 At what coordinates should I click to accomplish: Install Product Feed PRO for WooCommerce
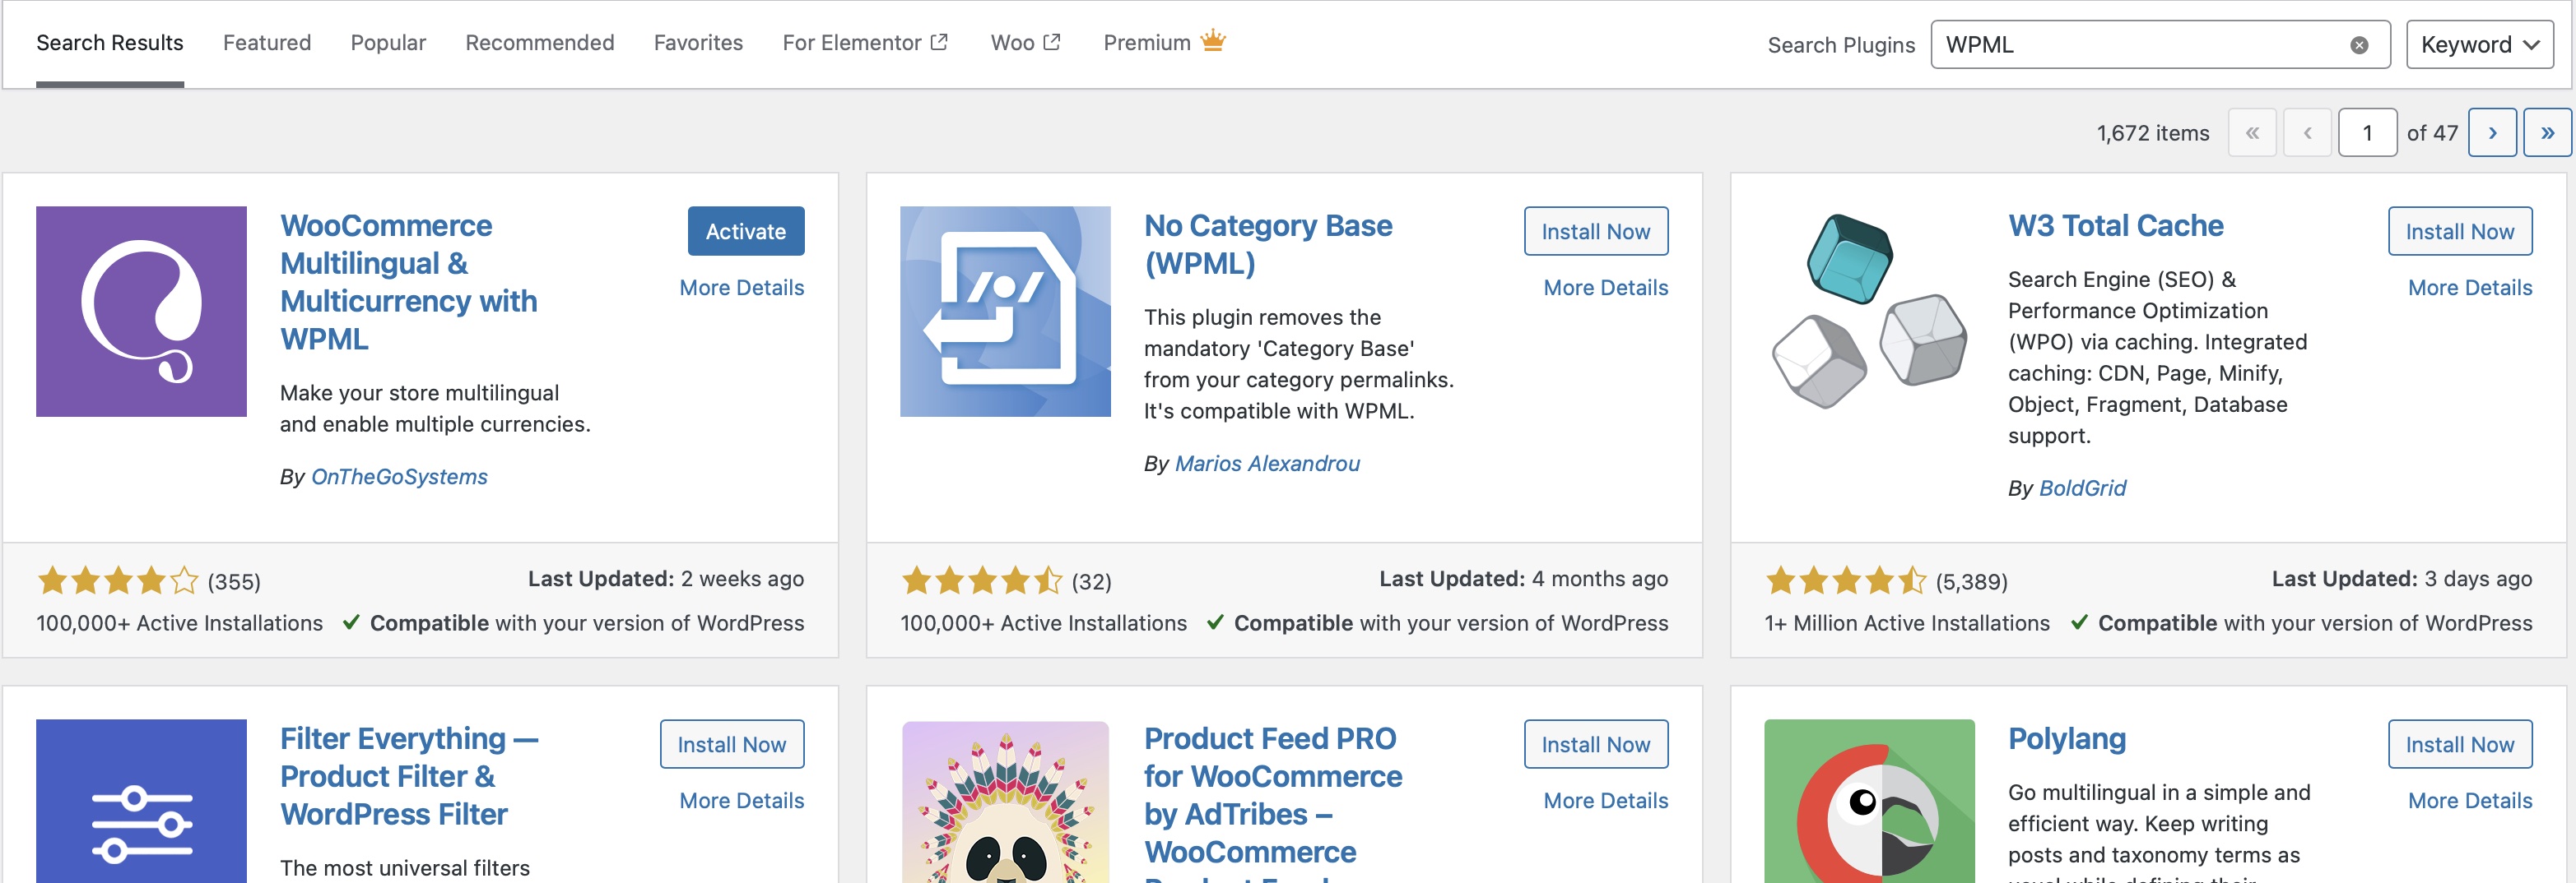[1596, 744]
